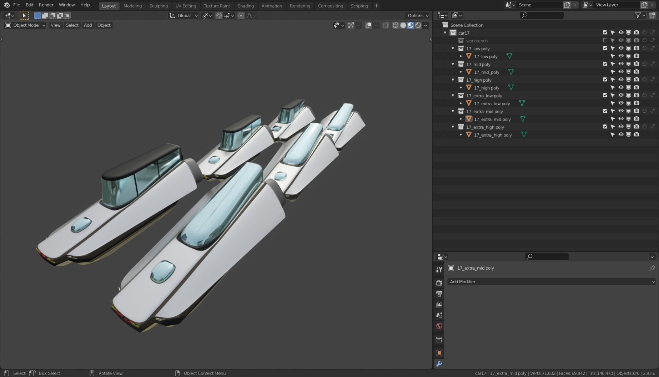Select the Tweak select tool icon

[x=24, y=15]
